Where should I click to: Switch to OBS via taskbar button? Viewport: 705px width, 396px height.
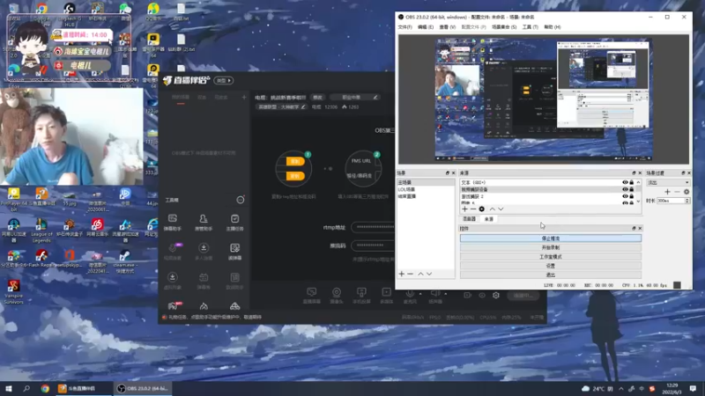point(143,388)
